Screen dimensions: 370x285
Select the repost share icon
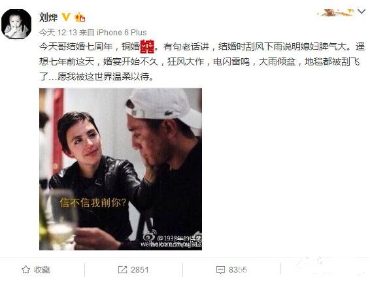click(122, 270)
